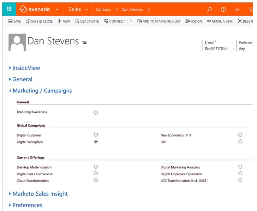Select Digital Sales and Service radio

(x=96, y=173)
